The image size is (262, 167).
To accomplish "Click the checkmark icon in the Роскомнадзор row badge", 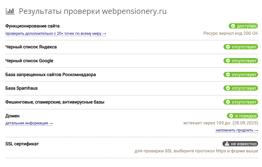I will (x=228, y=74).
